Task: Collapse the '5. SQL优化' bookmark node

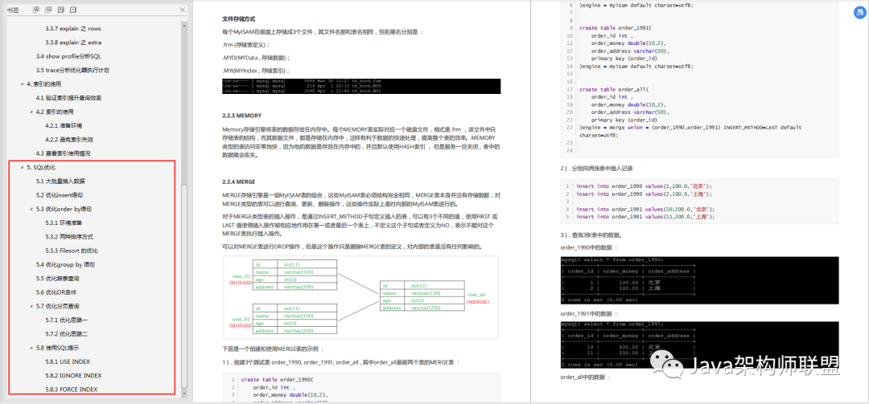Action: [x=21, y=167]
